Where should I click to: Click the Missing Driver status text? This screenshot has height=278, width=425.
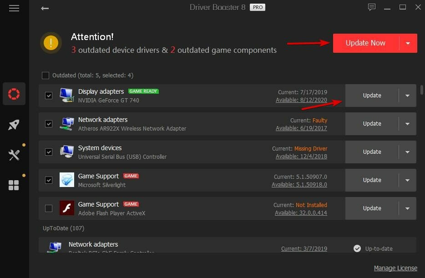pos(311,148)
